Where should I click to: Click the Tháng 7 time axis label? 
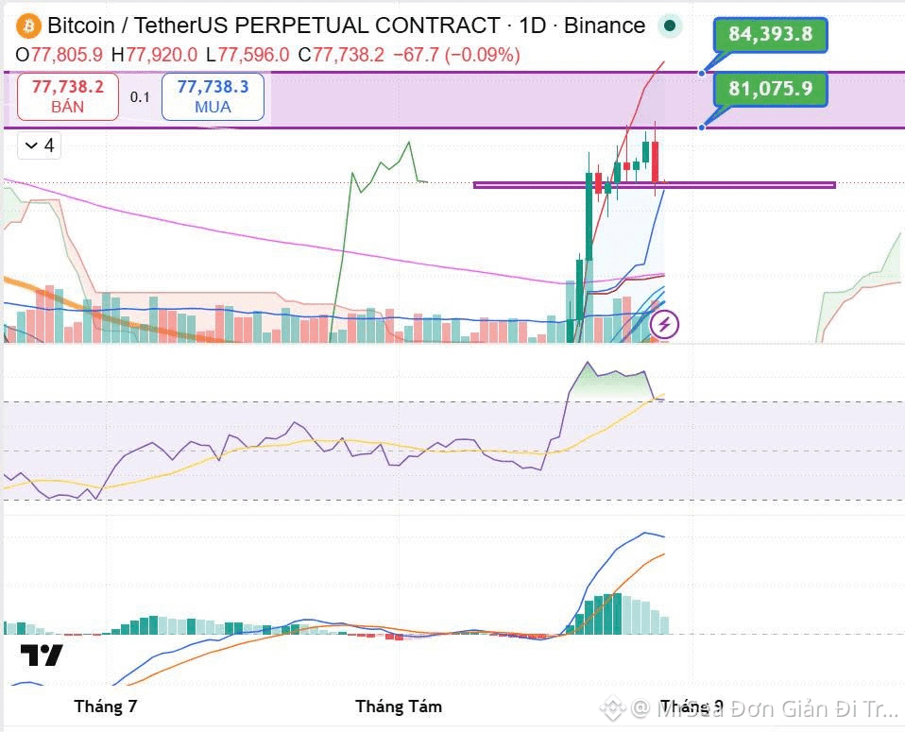point(106,706)
